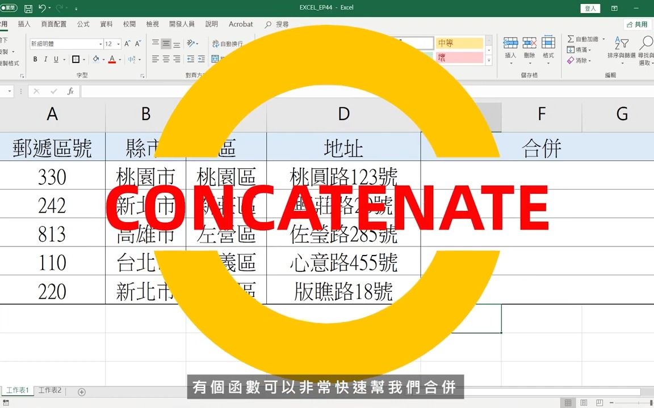Select the Fill (填滿) icon
Image resolution: width=654 pixels, height=408 pixels.
(x=571, y=49)
